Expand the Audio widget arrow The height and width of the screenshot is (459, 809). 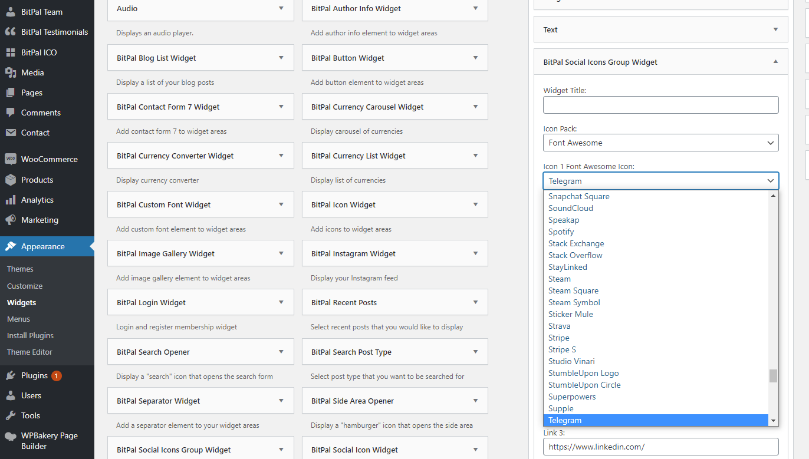click(x=281, y=8)
